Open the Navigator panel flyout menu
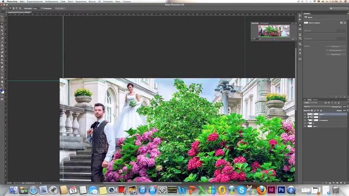Screen dimensions: 349x196 click(x=296, y=23)
